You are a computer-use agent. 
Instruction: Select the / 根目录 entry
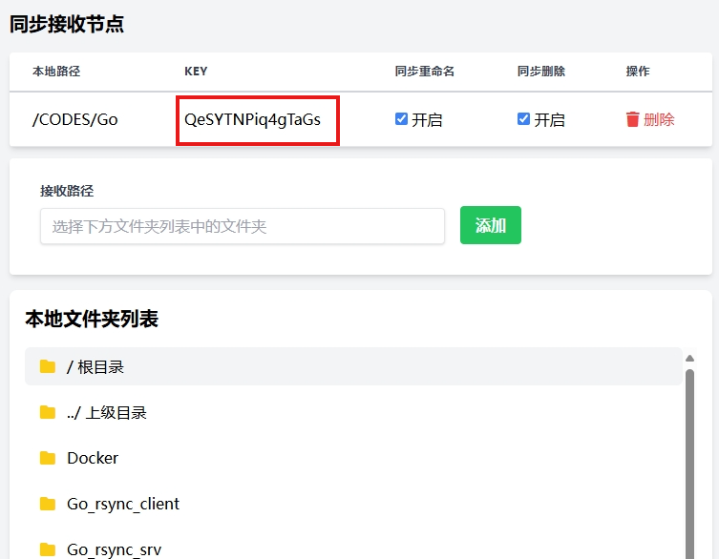95,367
